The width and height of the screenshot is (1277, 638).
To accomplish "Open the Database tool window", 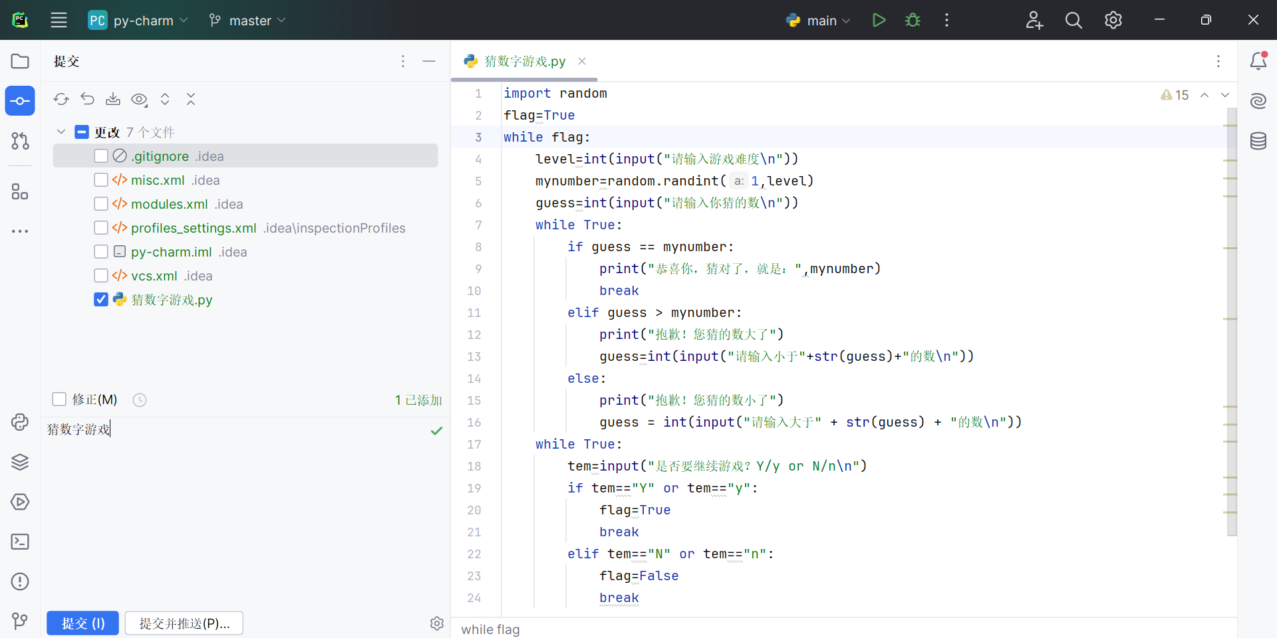I will coord(1258,141).
